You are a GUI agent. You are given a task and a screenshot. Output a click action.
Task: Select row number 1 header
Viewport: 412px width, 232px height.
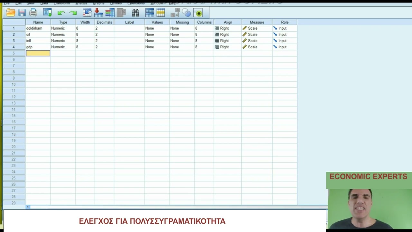tap(14, 28)
